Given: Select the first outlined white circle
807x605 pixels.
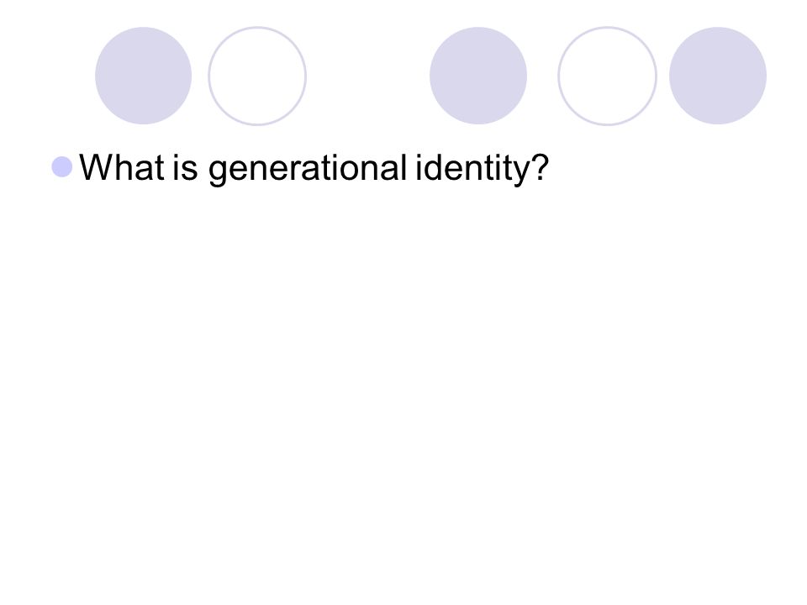Looking at the screenshot, I should click(257, 76).
